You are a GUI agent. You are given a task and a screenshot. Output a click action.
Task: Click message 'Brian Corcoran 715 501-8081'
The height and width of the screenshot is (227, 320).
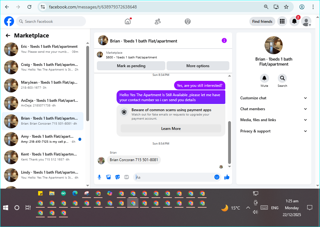click(x=134, y=160)
